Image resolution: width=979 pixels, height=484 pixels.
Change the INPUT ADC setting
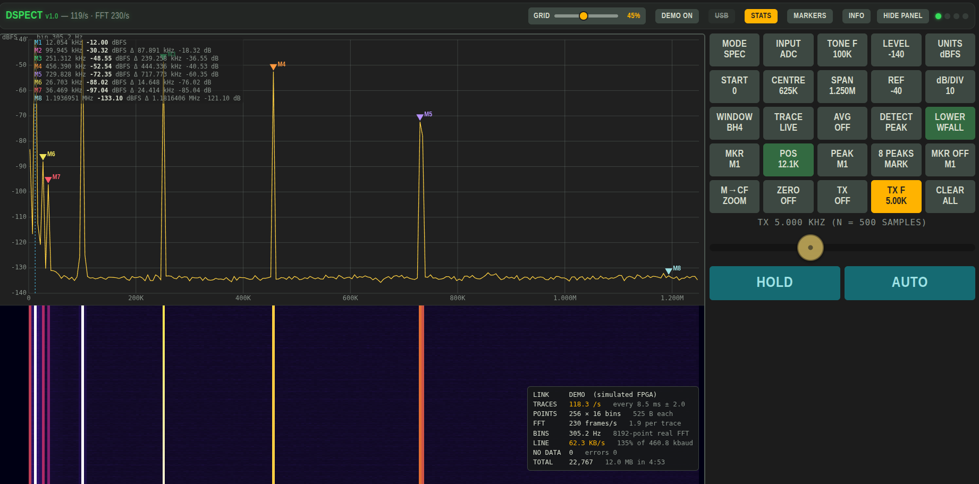788,49
